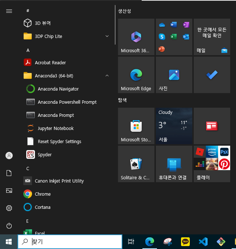Open KakaoTalk from the taskbar
The width and height of the screenshot is (236, 249).
185,242
